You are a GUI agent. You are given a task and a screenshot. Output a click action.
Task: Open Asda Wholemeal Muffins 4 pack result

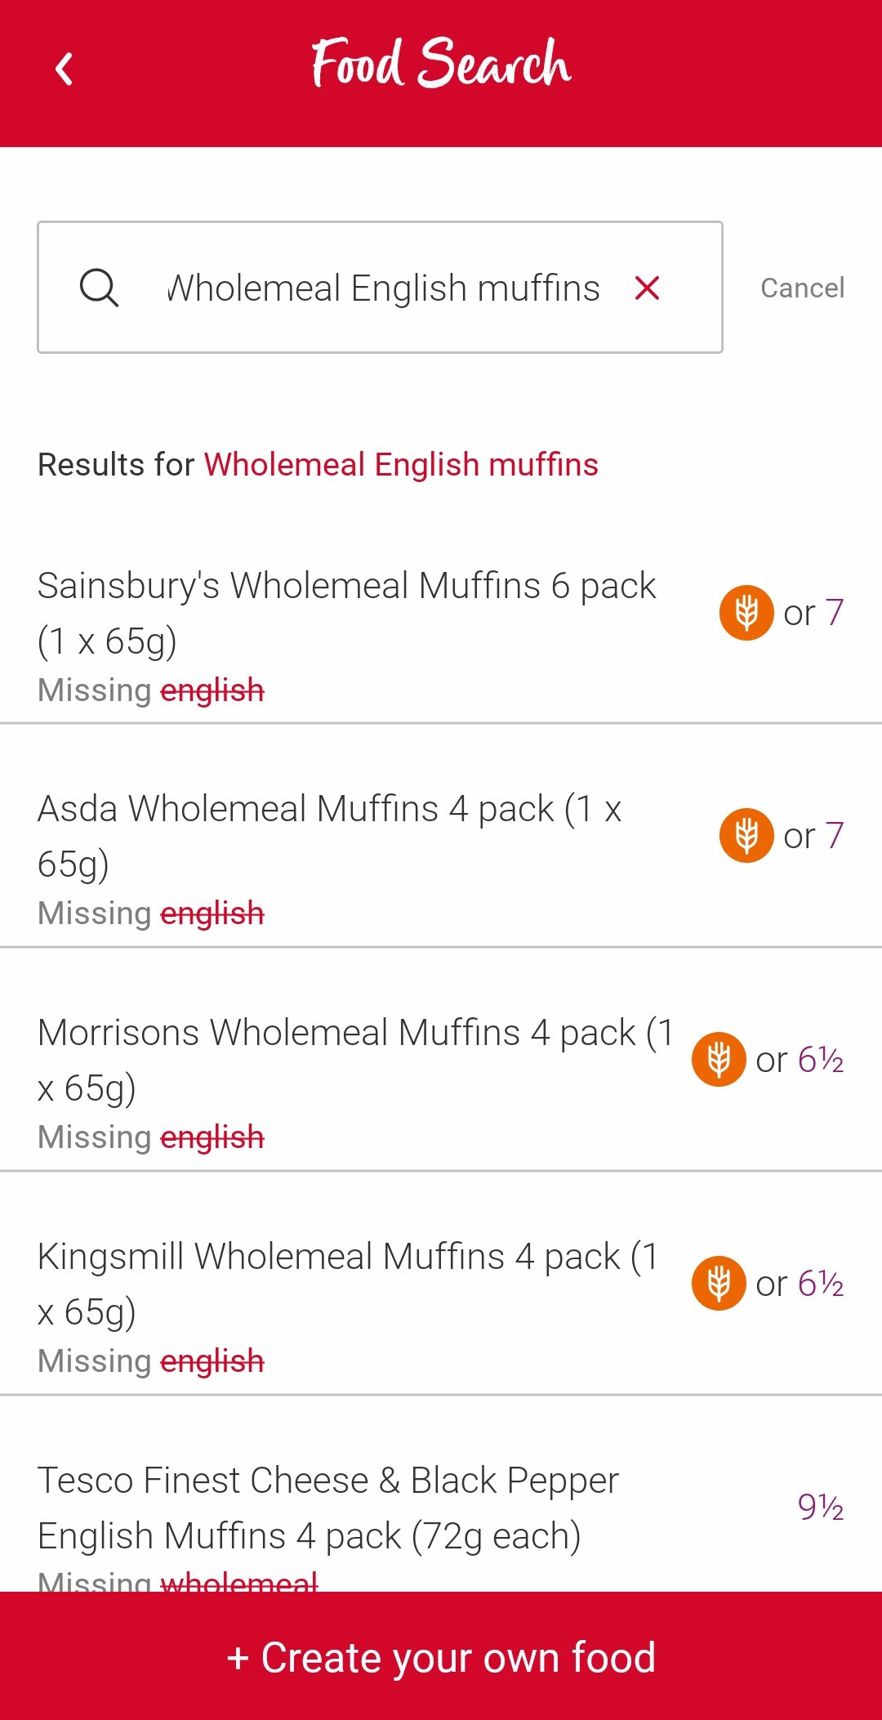pos(331,835)
